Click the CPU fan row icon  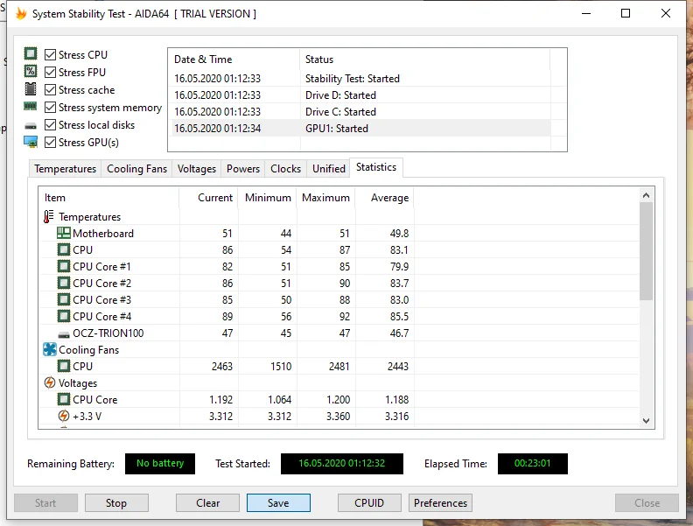click(x=64, y=367)
